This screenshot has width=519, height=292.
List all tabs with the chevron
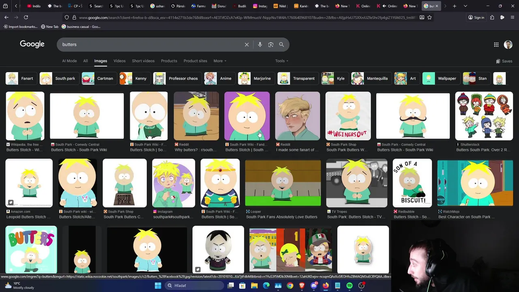pos(465,6)
